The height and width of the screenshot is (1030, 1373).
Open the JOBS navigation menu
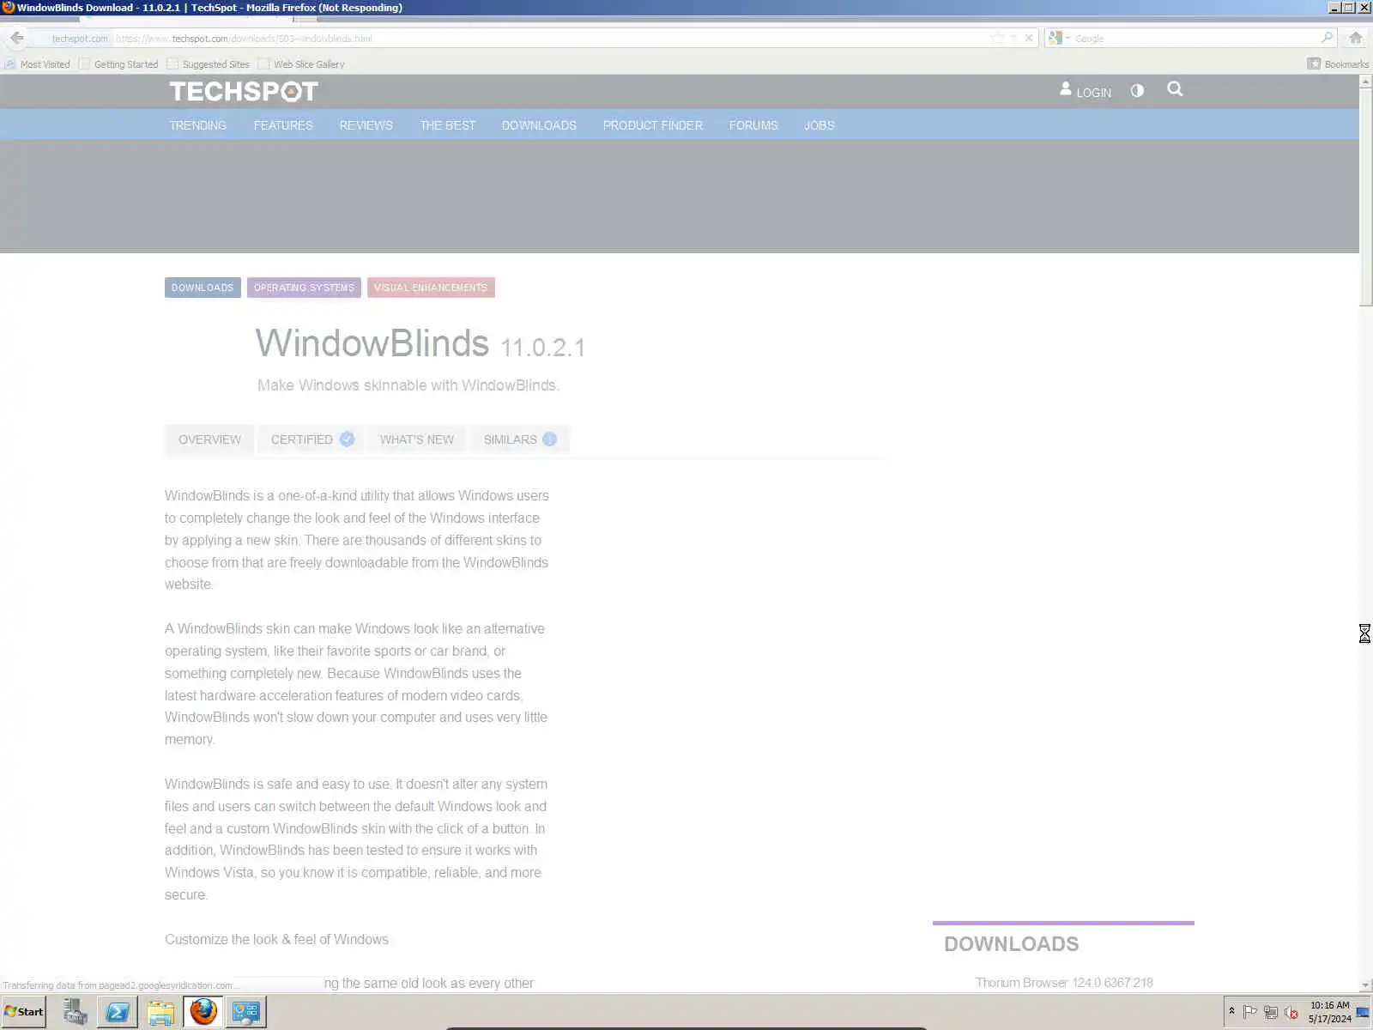pyautogui.click(x=820, y=125)
